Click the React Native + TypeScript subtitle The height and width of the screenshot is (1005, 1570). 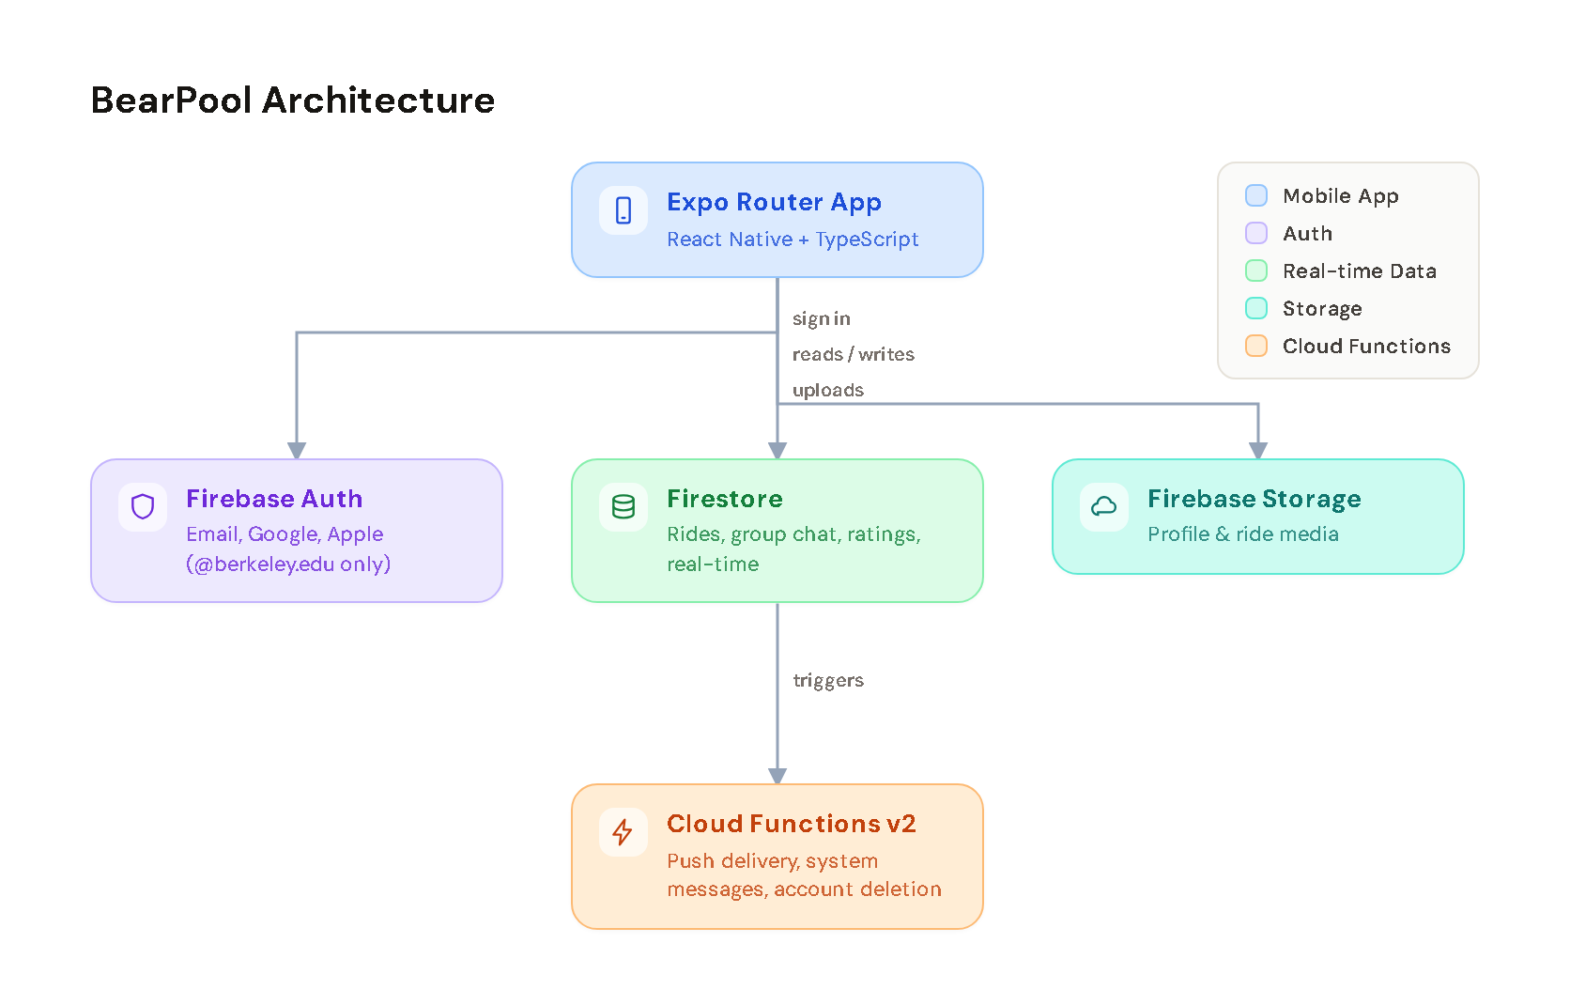tap(793, 240)
